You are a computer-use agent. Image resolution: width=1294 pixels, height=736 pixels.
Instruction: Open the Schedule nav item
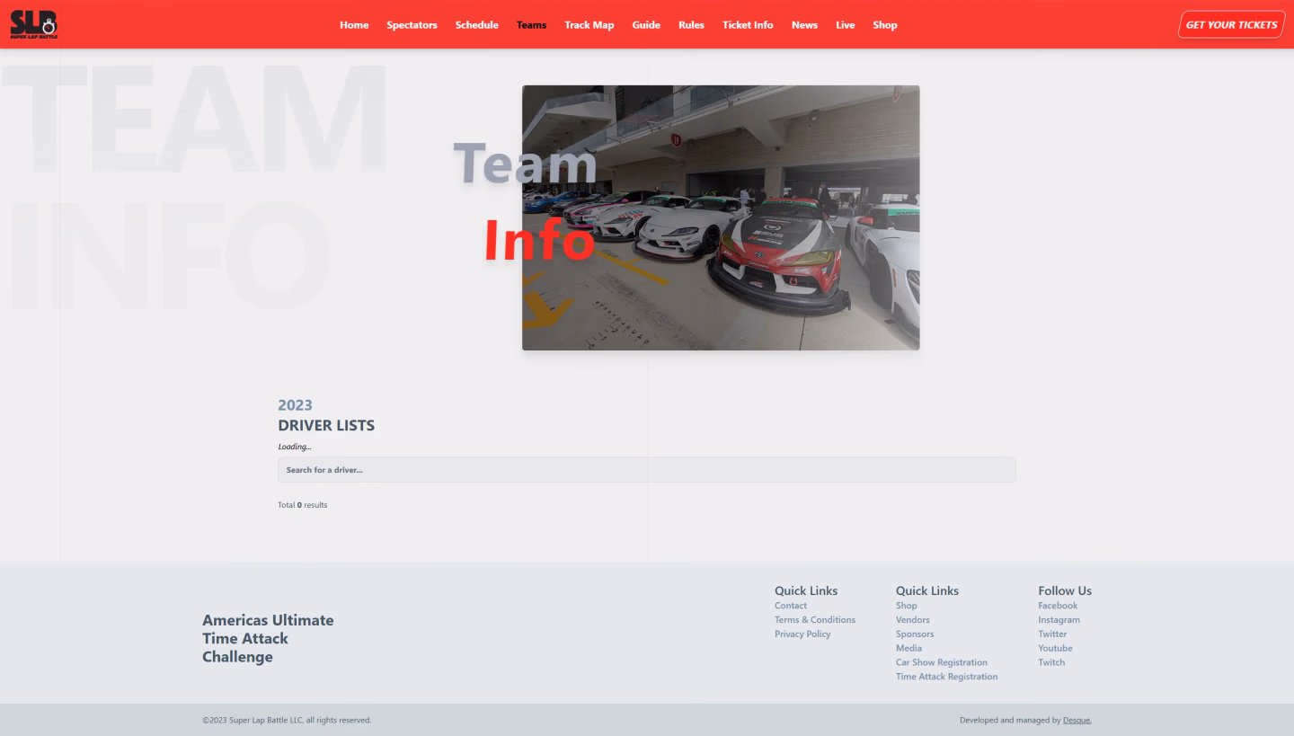tap(476, 25)
